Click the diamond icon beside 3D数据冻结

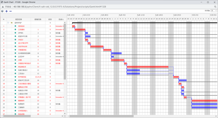click(x=15, y=50)
